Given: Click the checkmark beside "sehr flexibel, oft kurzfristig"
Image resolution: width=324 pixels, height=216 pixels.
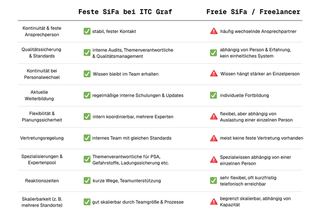Looking at the screenshot, I should 214,180.
